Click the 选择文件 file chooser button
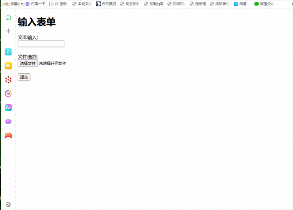Screen dimensions: 293x210 [x=28, y=64]
